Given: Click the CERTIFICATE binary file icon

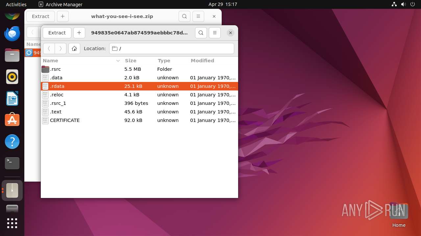Looking at the screenshot, I should coord(45,120).
